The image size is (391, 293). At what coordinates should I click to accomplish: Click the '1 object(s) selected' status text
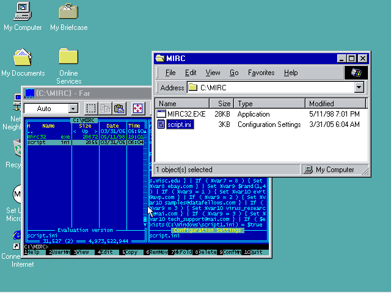pos(185,170)
